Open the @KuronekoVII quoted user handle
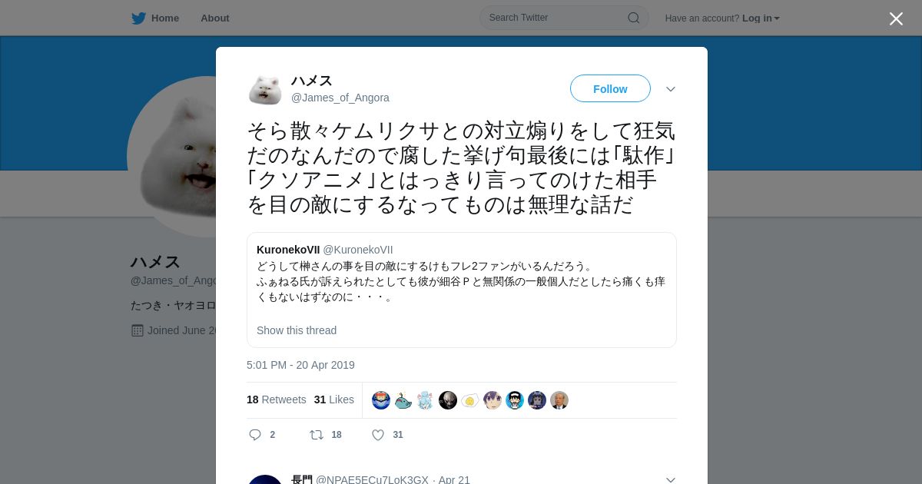Viewport: 922px width, 484px height. (x=358, y=250)
